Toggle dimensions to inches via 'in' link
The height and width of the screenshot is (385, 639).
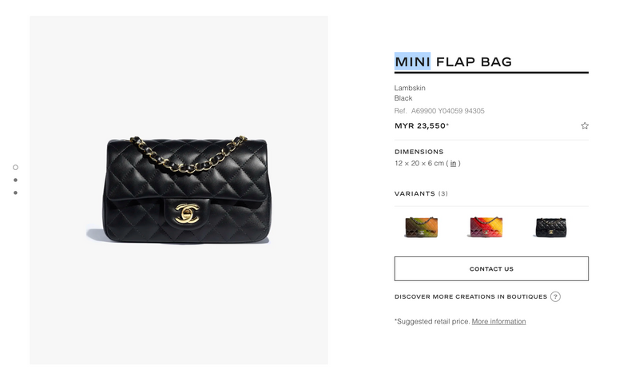click(x=453, y=164)
